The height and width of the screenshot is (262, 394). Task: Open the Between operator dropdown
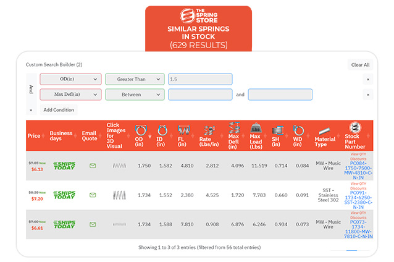135,95
